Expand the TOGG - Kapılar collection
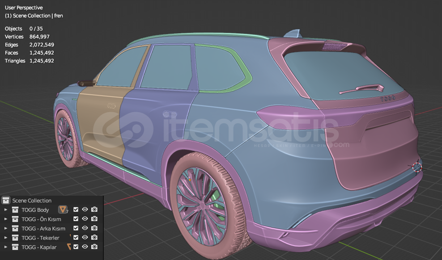 pos(6,247)
